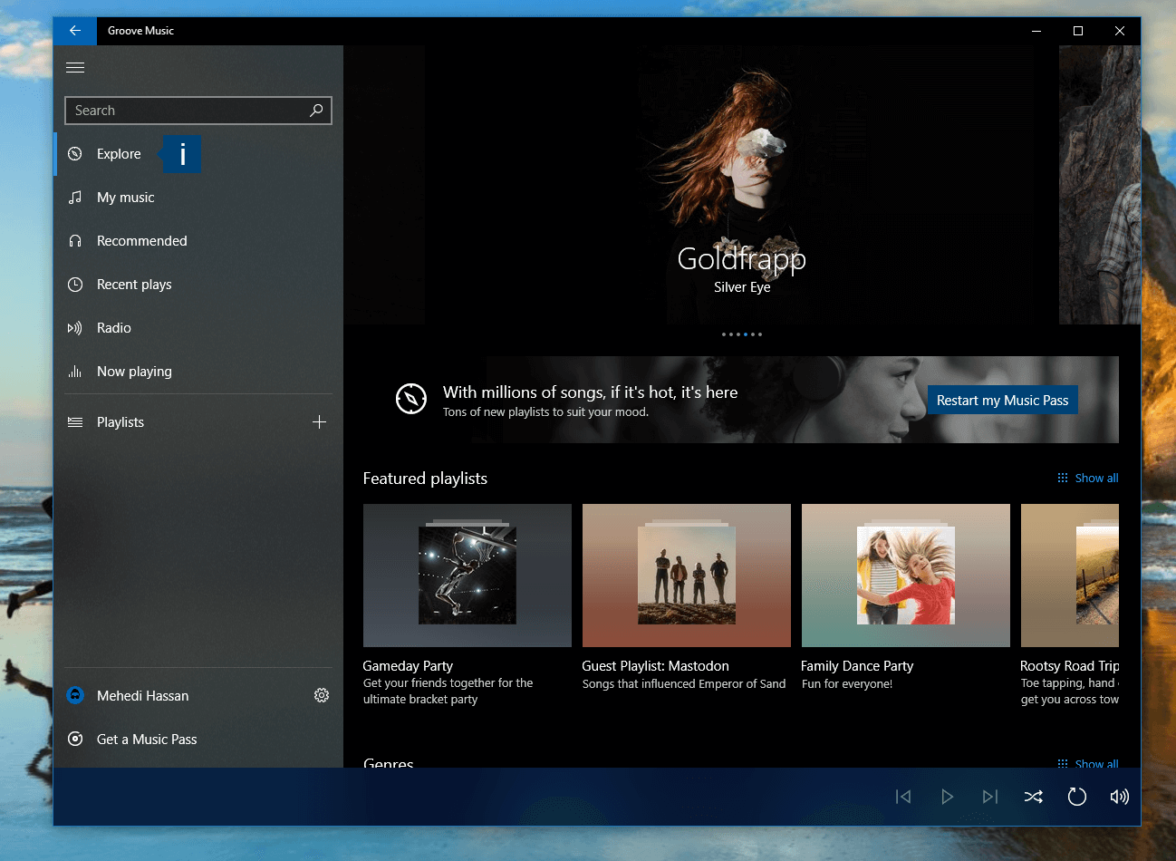This screenshot has height=861, width=1176.
Task: Open Get a Music Pass
Action: coord(147,740)
